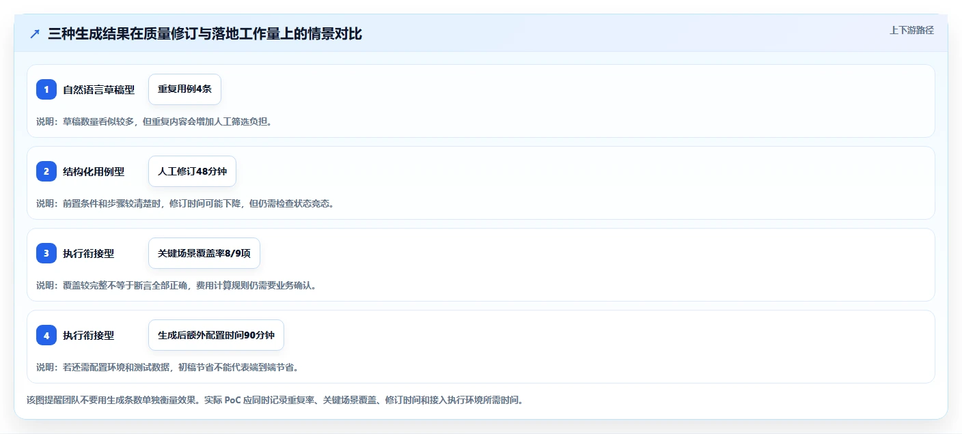Click the 重复用例4条 chip

coord(184,89)
